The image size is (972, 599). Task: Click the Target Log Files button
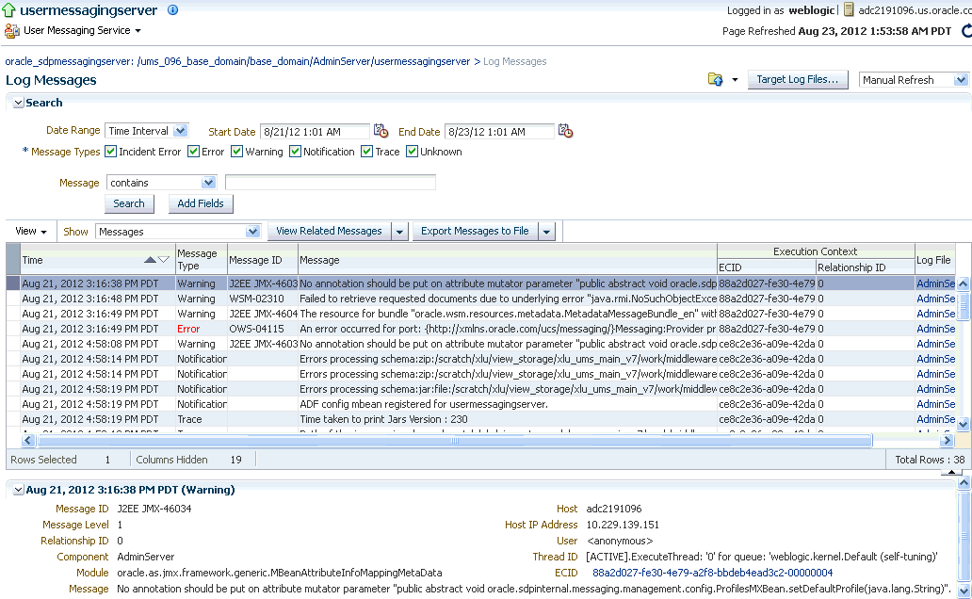coord(798,79)
